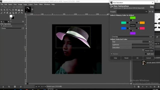Select the Text tool

[16, 13]
